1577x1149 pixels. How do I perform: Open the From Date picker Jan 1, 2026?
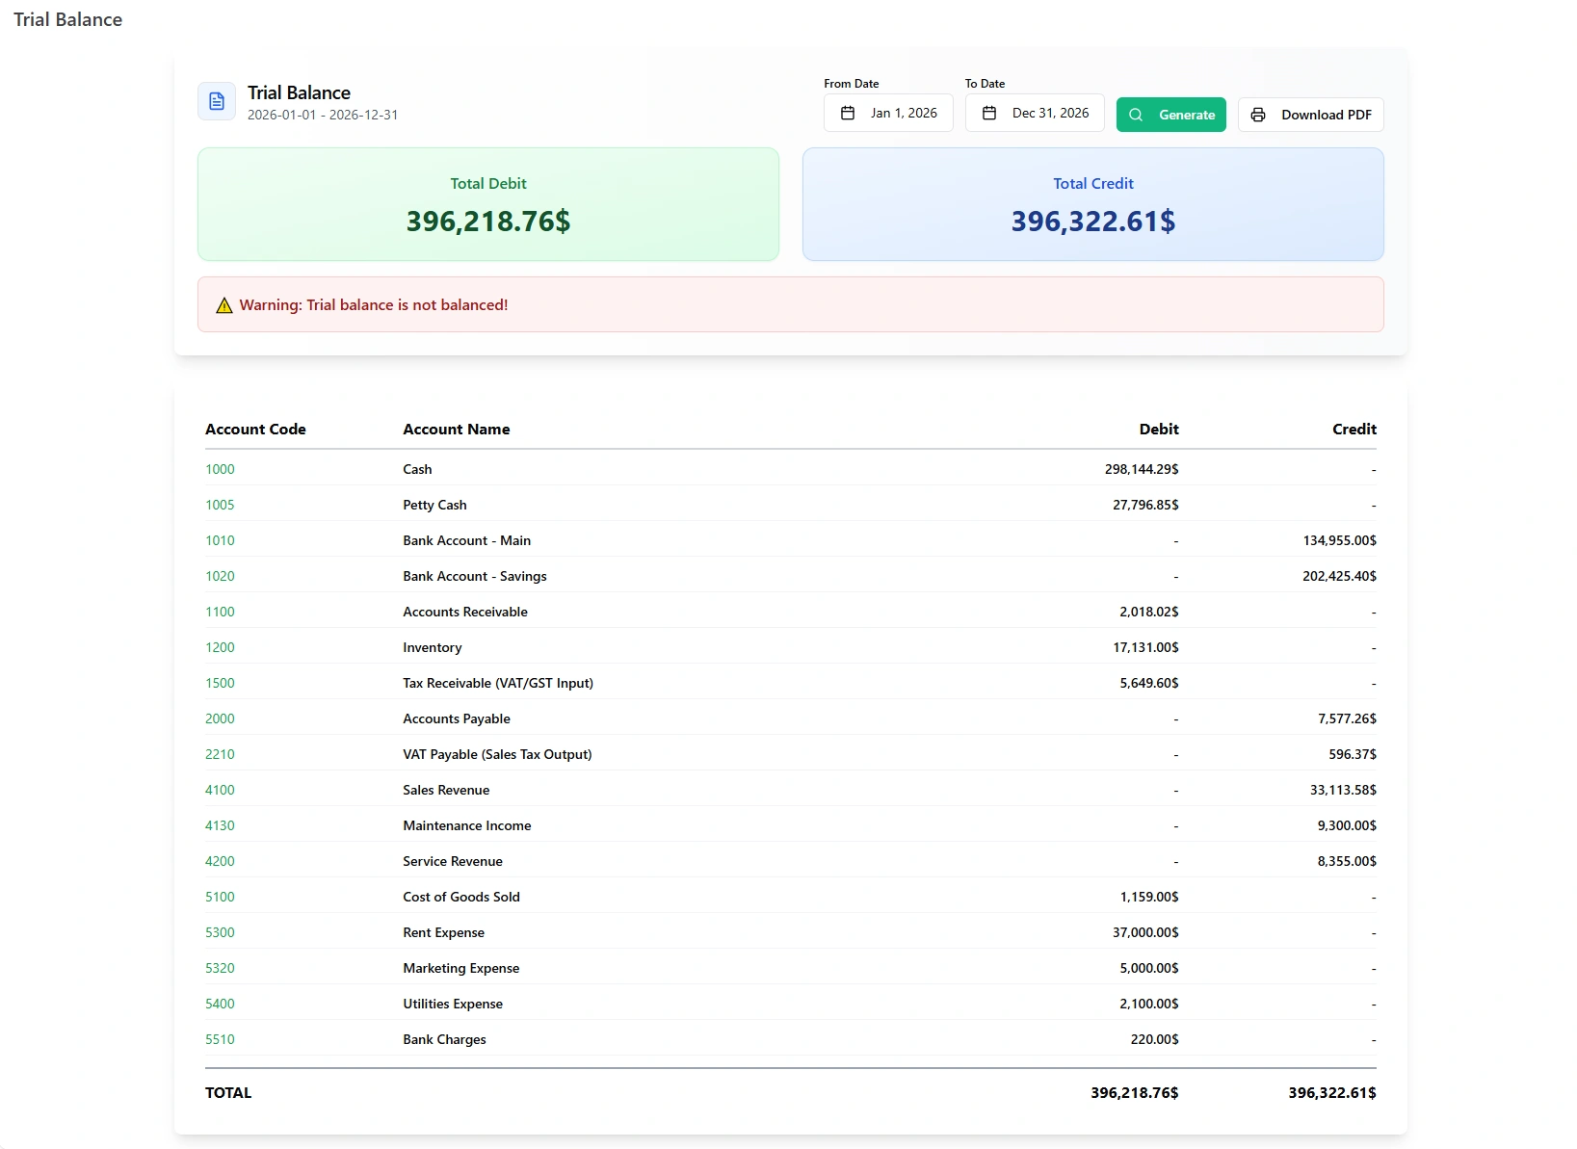point(888,113)
